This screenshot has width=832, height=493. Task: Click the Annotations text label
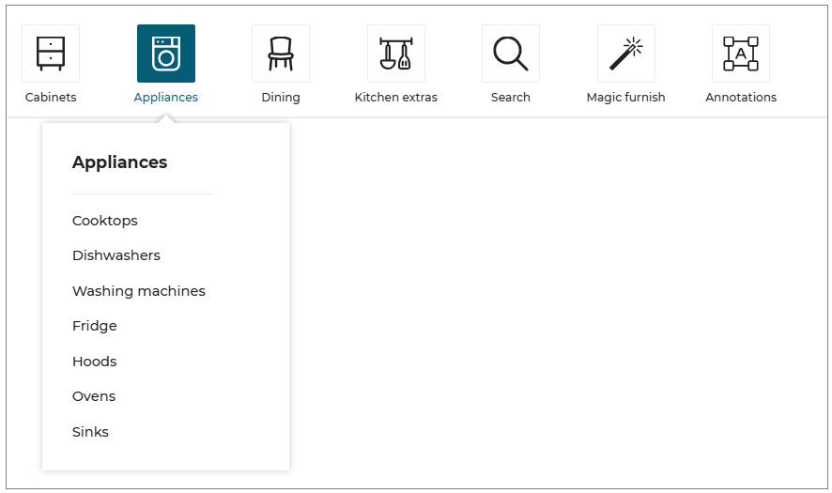[x=741, y=98]
